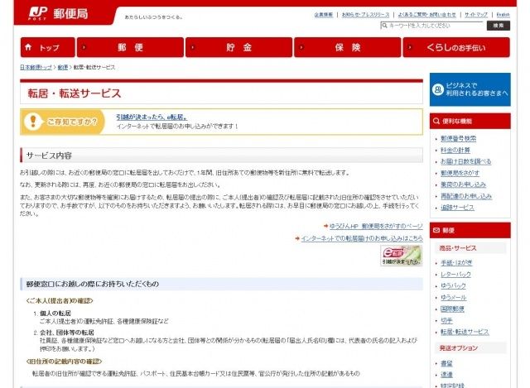
Task: Click 日本郵便トップ breadcrumb link
Action: point(36,67)
